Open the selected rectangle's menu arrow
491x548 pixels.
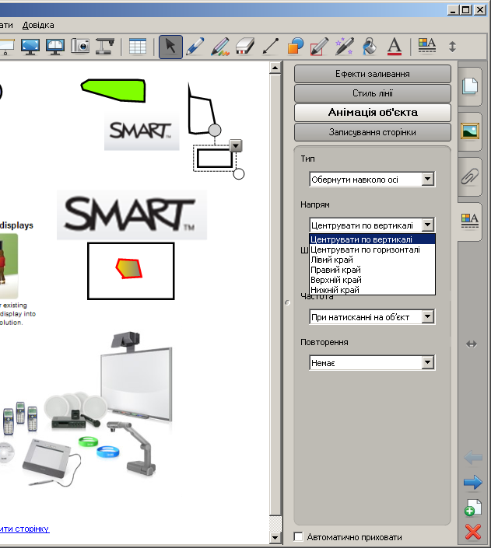point(236,145)
